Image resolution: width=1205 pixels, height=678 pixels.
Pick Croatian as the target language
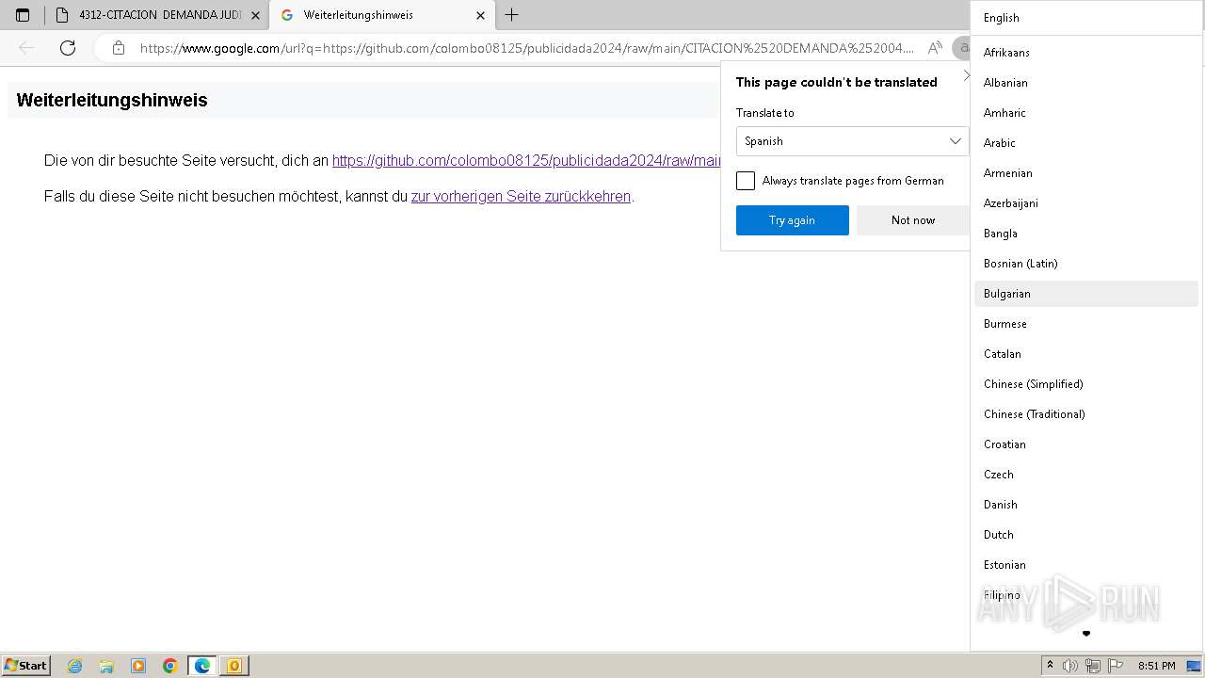(x=1086, y=444)
